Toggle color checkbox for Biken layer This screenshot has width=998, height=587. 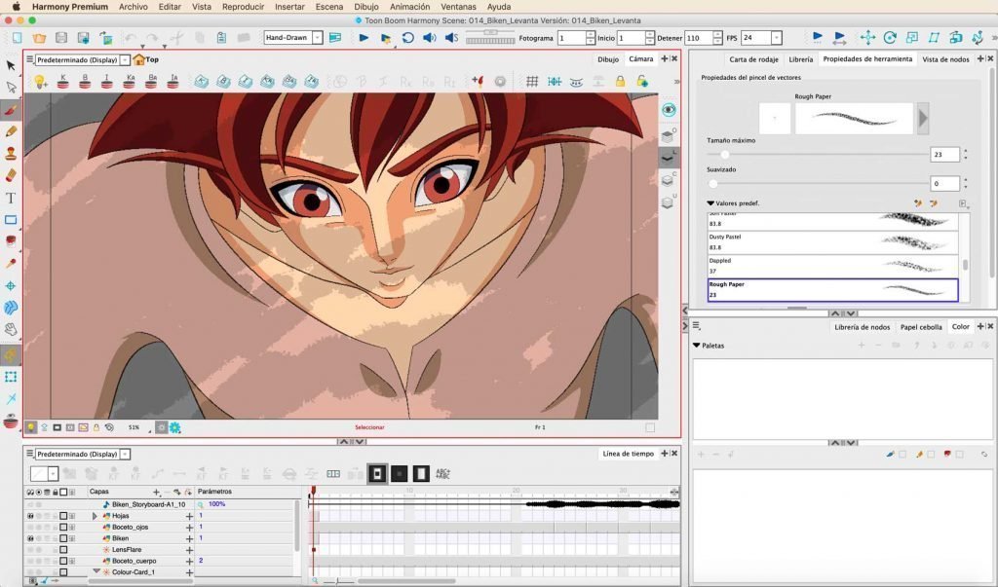pos(63,538)
